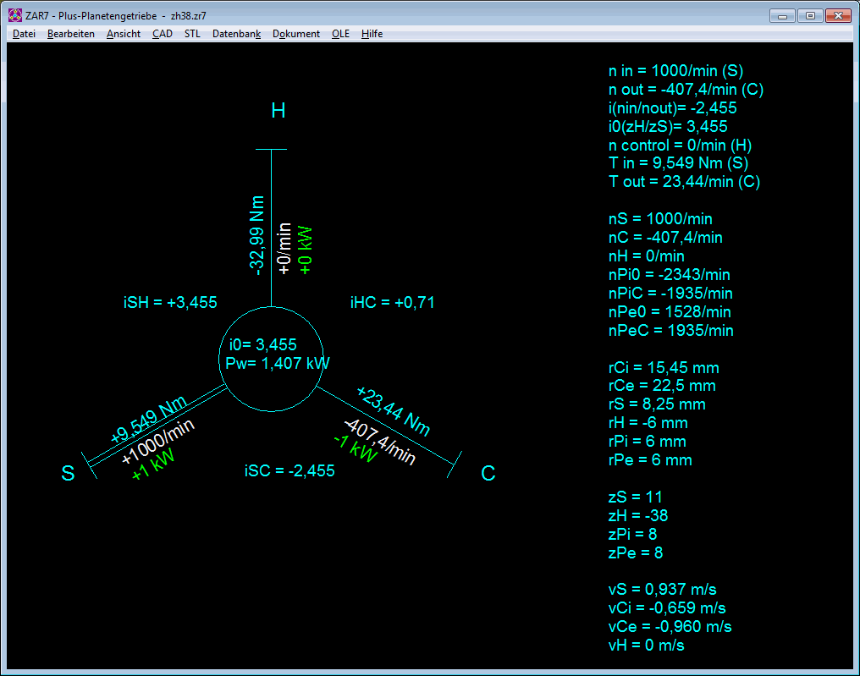Click the ZAR7 application icon in title bar
Screen dimensions: 860x676
(14, 15)
